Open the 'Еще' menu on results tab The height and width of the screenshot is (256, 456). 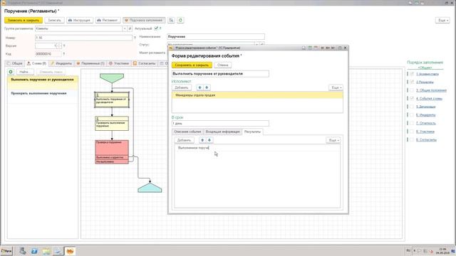point(333,140)
